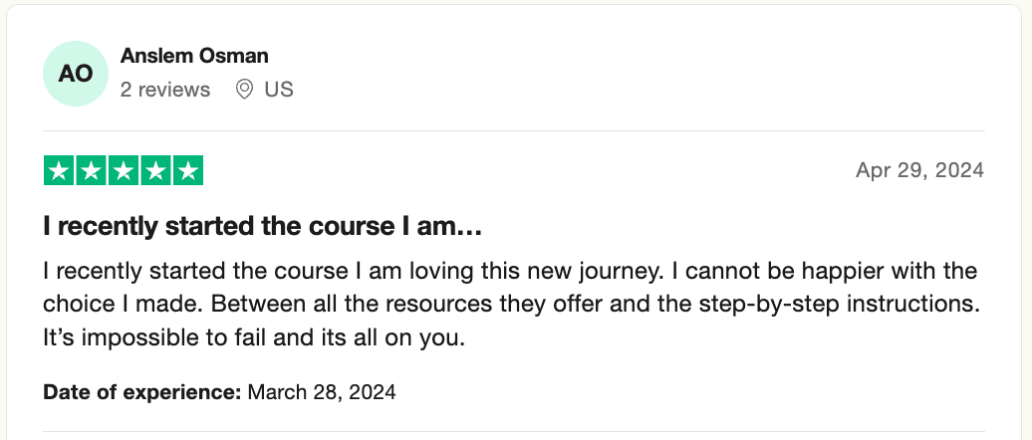
Task: Click the review body's first line
Action: pyautogui.click(x=510, y=271)
